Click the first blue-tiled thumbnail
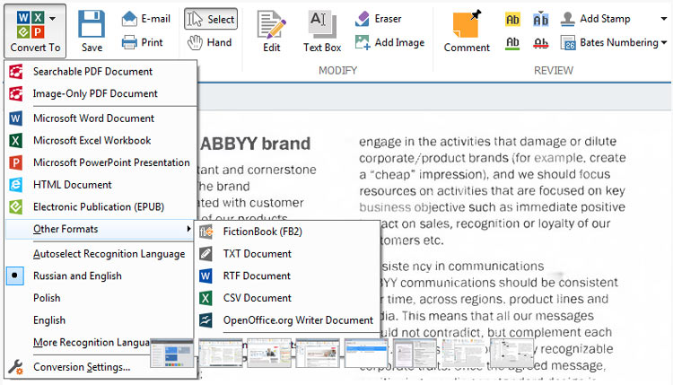This screenshot has width=673, height=385. (171, 354)
